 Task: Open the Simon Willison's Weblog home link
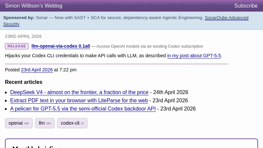tap(34, 6)
